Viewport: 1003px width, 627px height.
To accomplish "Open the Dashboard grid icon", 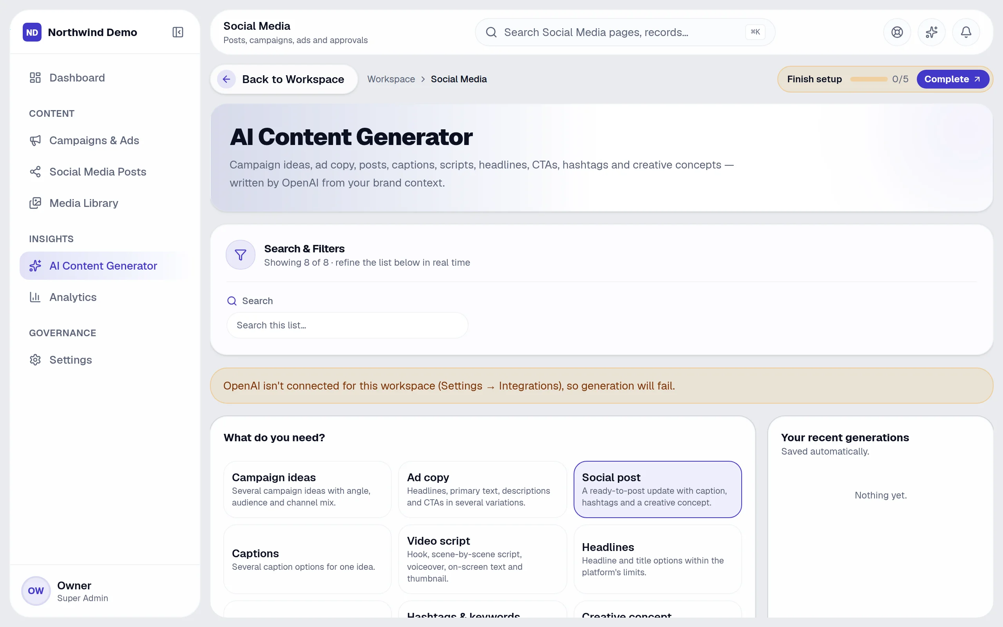I will tap(35, 78).
